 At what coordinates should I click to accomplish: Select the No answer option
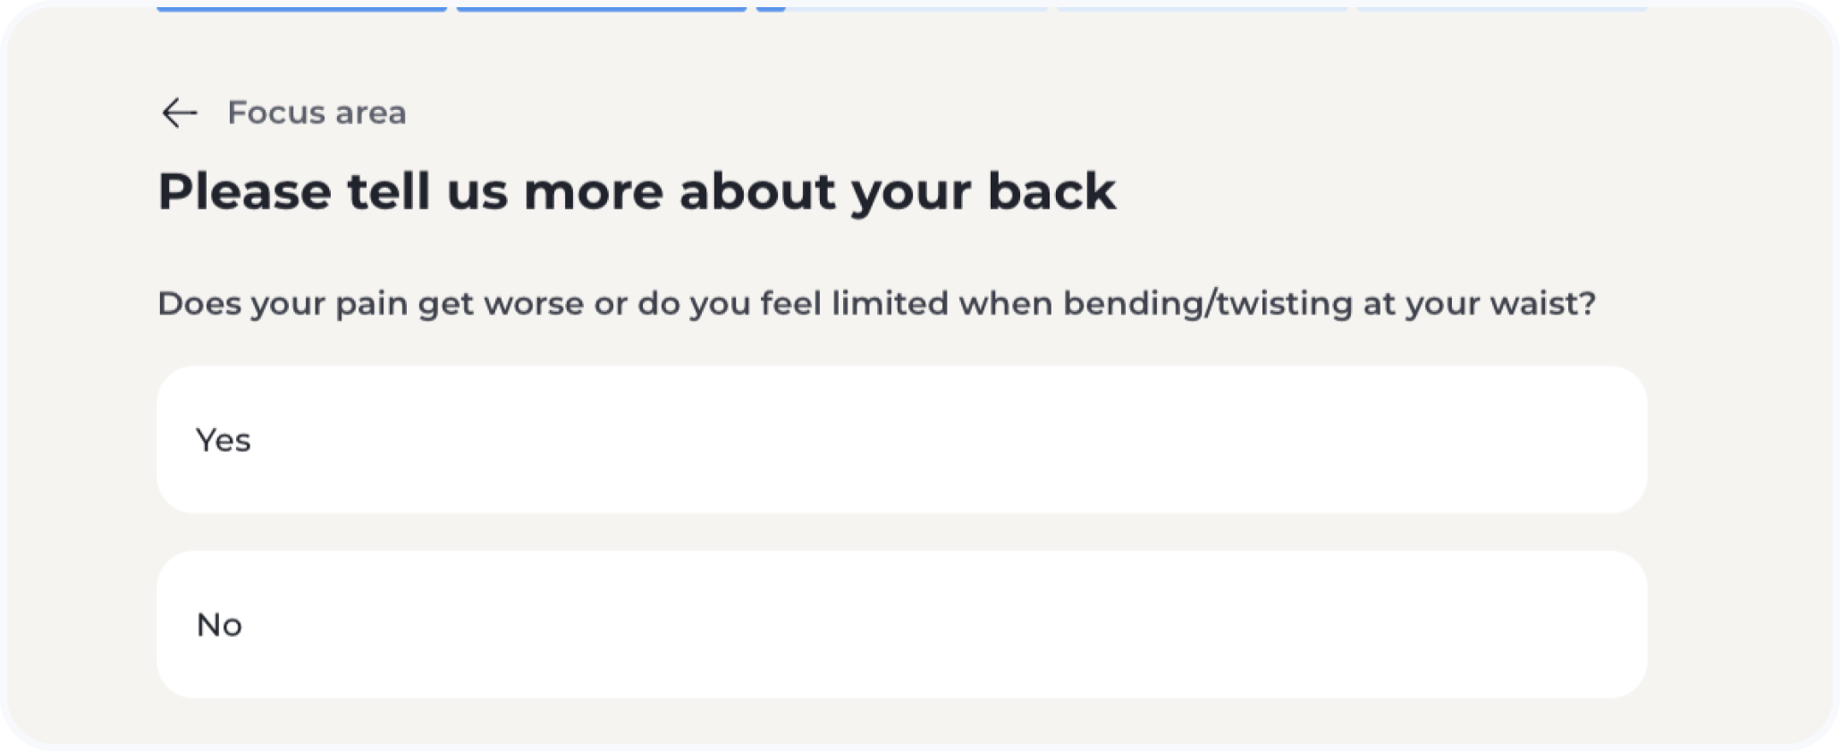(901, 624)
